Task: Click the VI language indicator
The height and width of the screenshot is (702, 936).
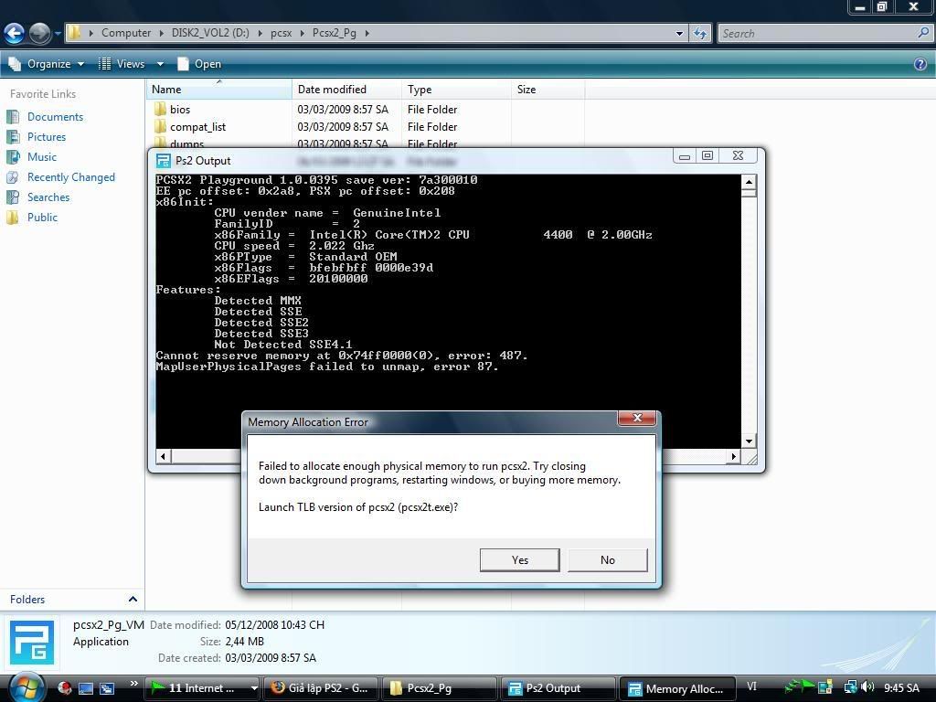Action: click(751, 686)
